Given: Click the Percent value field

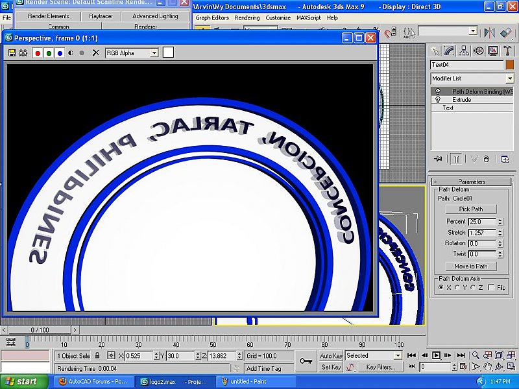Looking at the screenshot, I should 482,222.
